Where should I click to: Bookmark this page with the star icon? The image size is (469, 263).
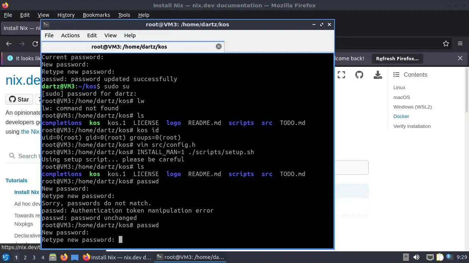(446, 43)
